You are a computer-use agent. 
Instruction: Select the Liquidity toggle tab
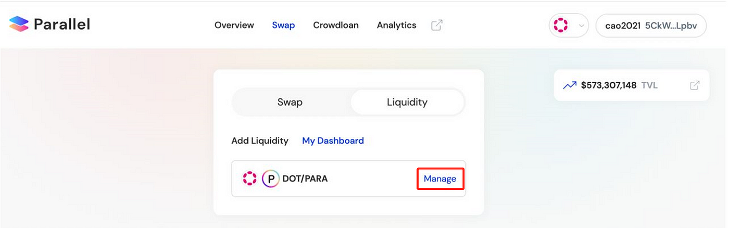(x=407, y=102)
